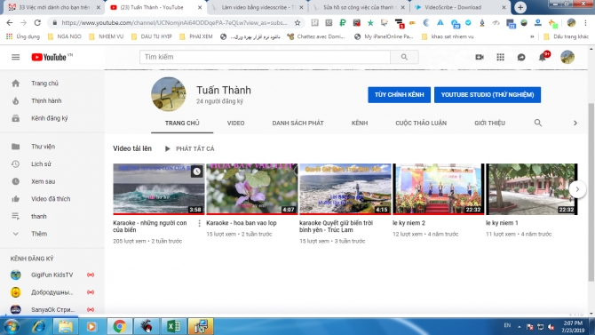Open the PHAI XEM bookmark folder
595x335 pixels.
pyautogui.click(x=196, y=36)
